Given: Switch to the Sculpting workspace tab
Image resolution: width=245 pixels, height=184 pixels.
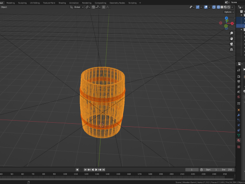Looking at the screenshot, I should [22, 3].
